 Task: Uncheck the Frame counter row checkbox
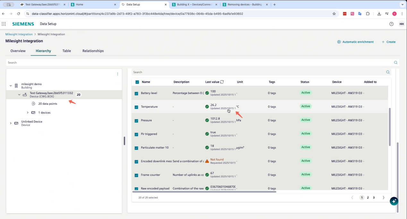point(136,175)
